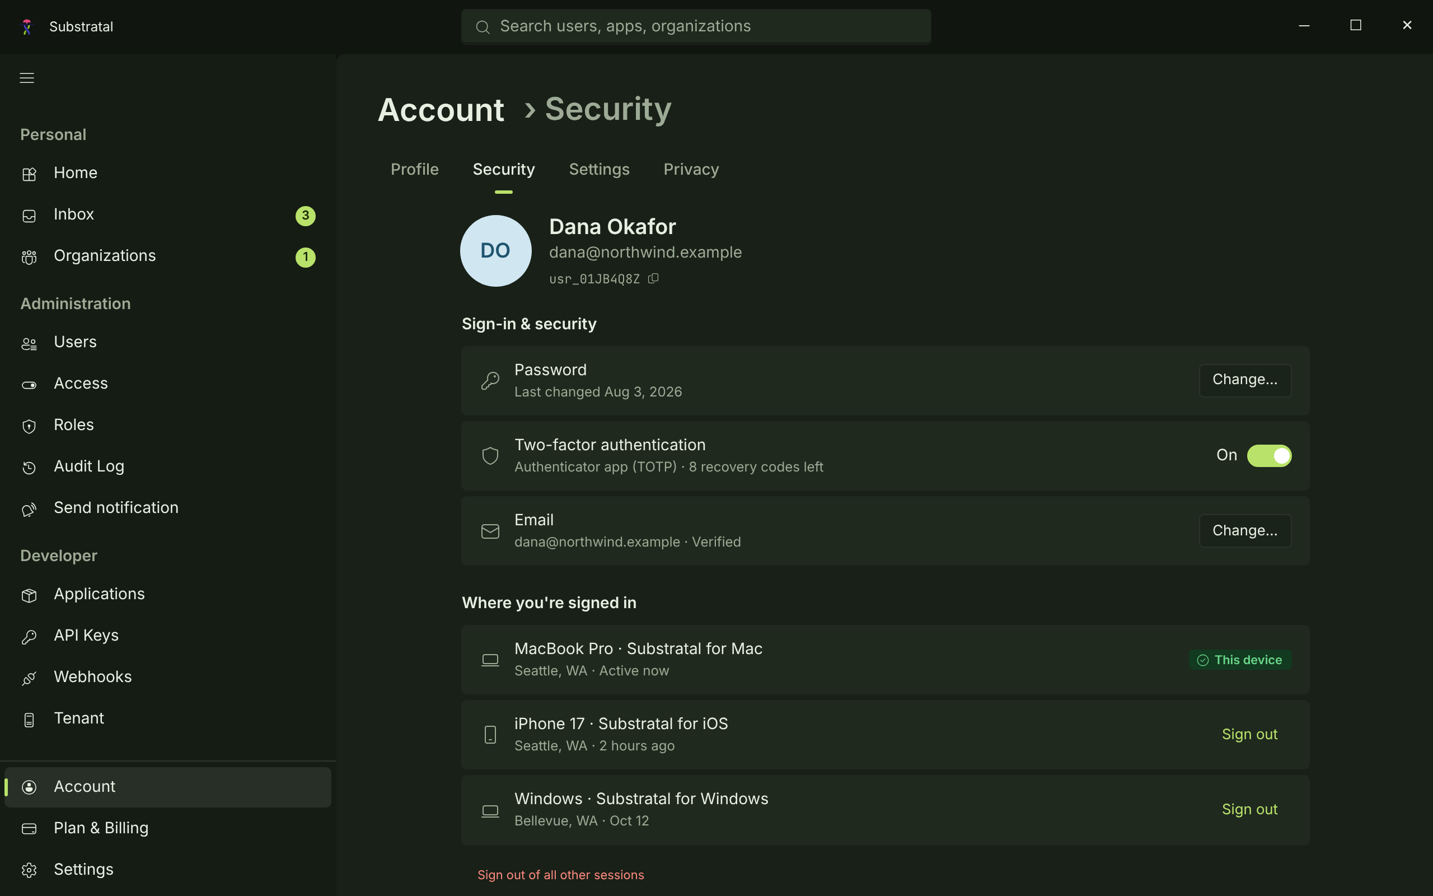
Task: Click the MacBook Pro session row
Action: point(885,660)
